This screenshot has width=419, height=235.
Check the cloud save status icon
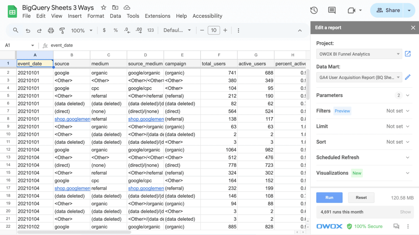point(127,8)
